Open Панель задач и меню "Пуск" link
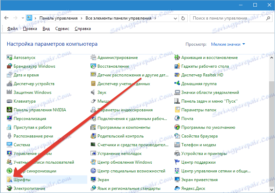275x193 pixels. point(209,101)
